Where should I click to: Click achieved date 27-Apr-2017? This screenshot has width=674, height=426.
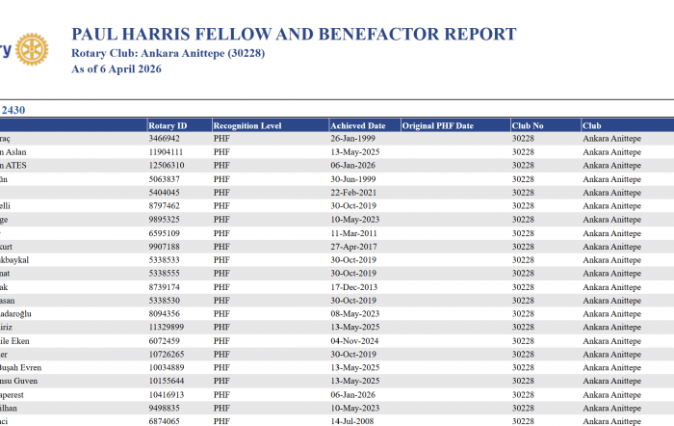click(353, 247)
